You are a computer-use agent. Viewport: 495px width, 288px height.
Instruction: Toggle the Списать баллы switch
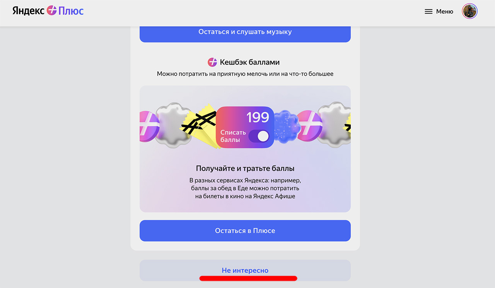(x=259, y=136)
